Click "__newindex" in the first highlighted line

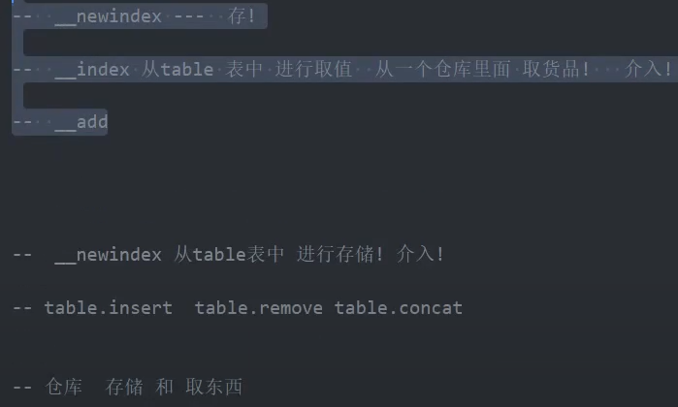coord(109,16)
